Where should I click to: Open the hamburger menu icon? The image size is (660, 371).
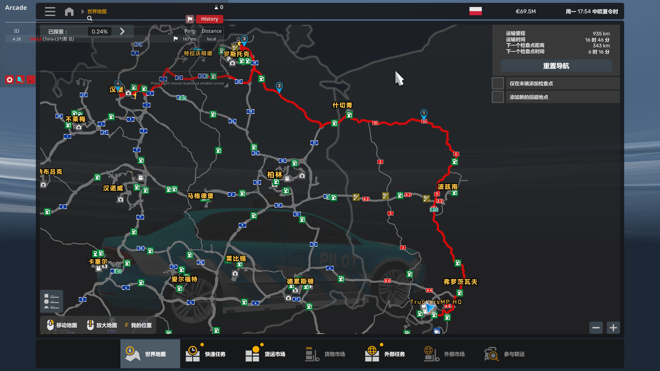(50, 12)
